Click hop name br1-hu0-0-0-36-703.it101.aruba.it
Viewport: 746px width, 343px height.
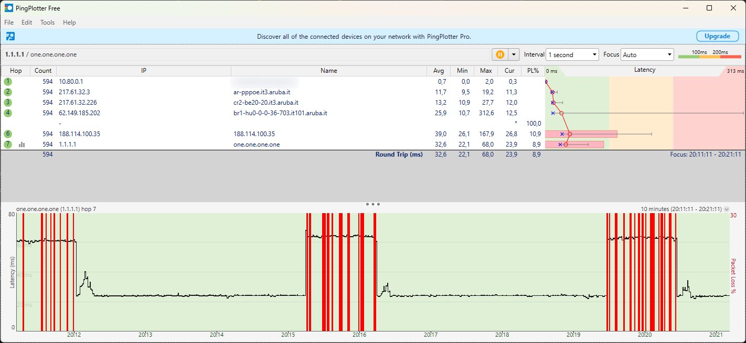(281, 113)
